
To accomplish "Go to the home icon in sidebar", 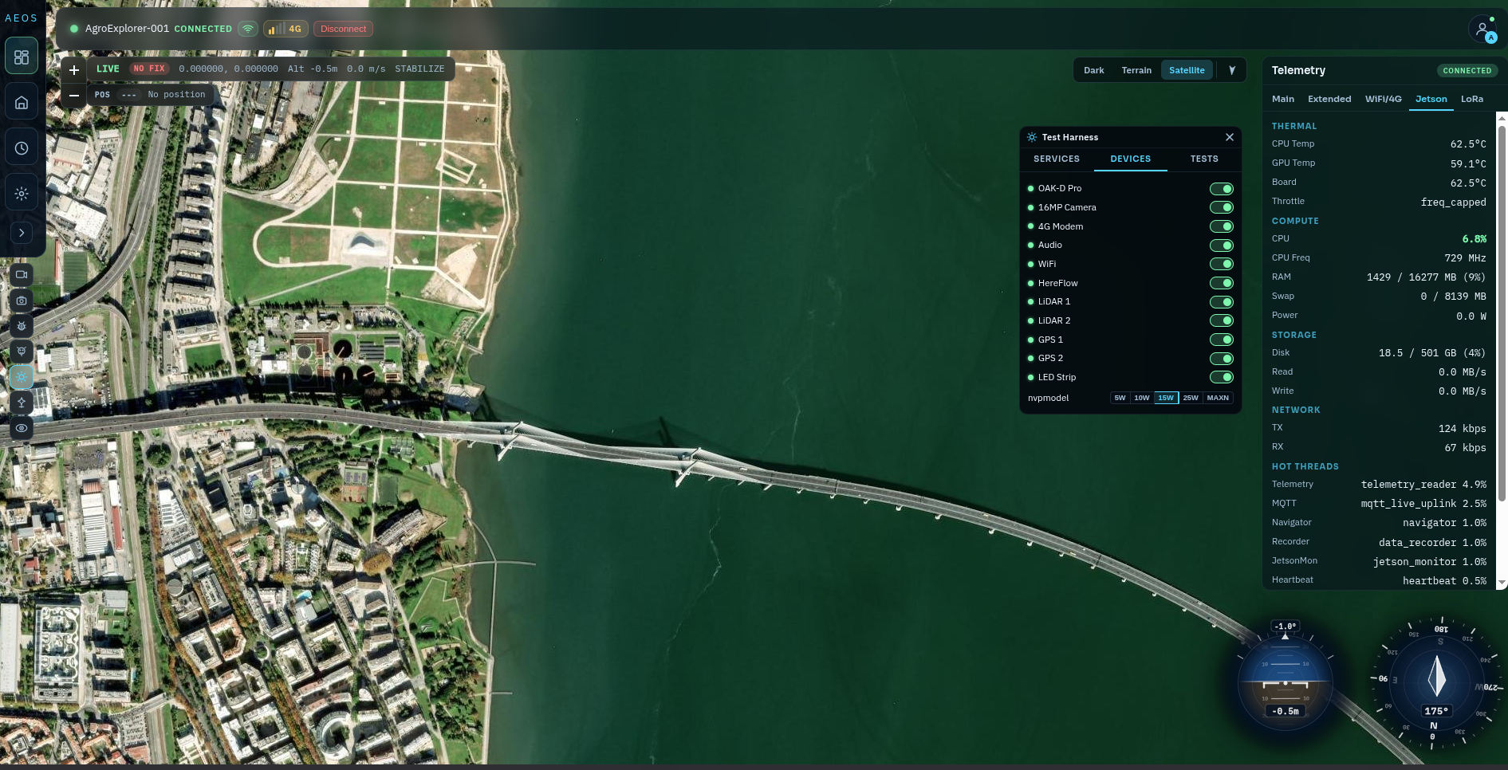I will (x=22, y=102).
